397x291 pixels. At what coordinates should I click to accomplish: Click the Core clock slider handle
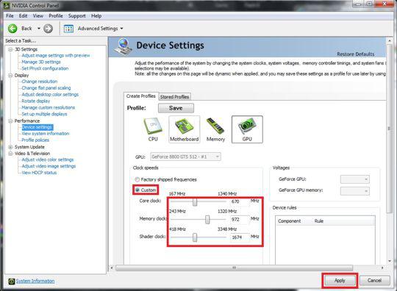195,202
